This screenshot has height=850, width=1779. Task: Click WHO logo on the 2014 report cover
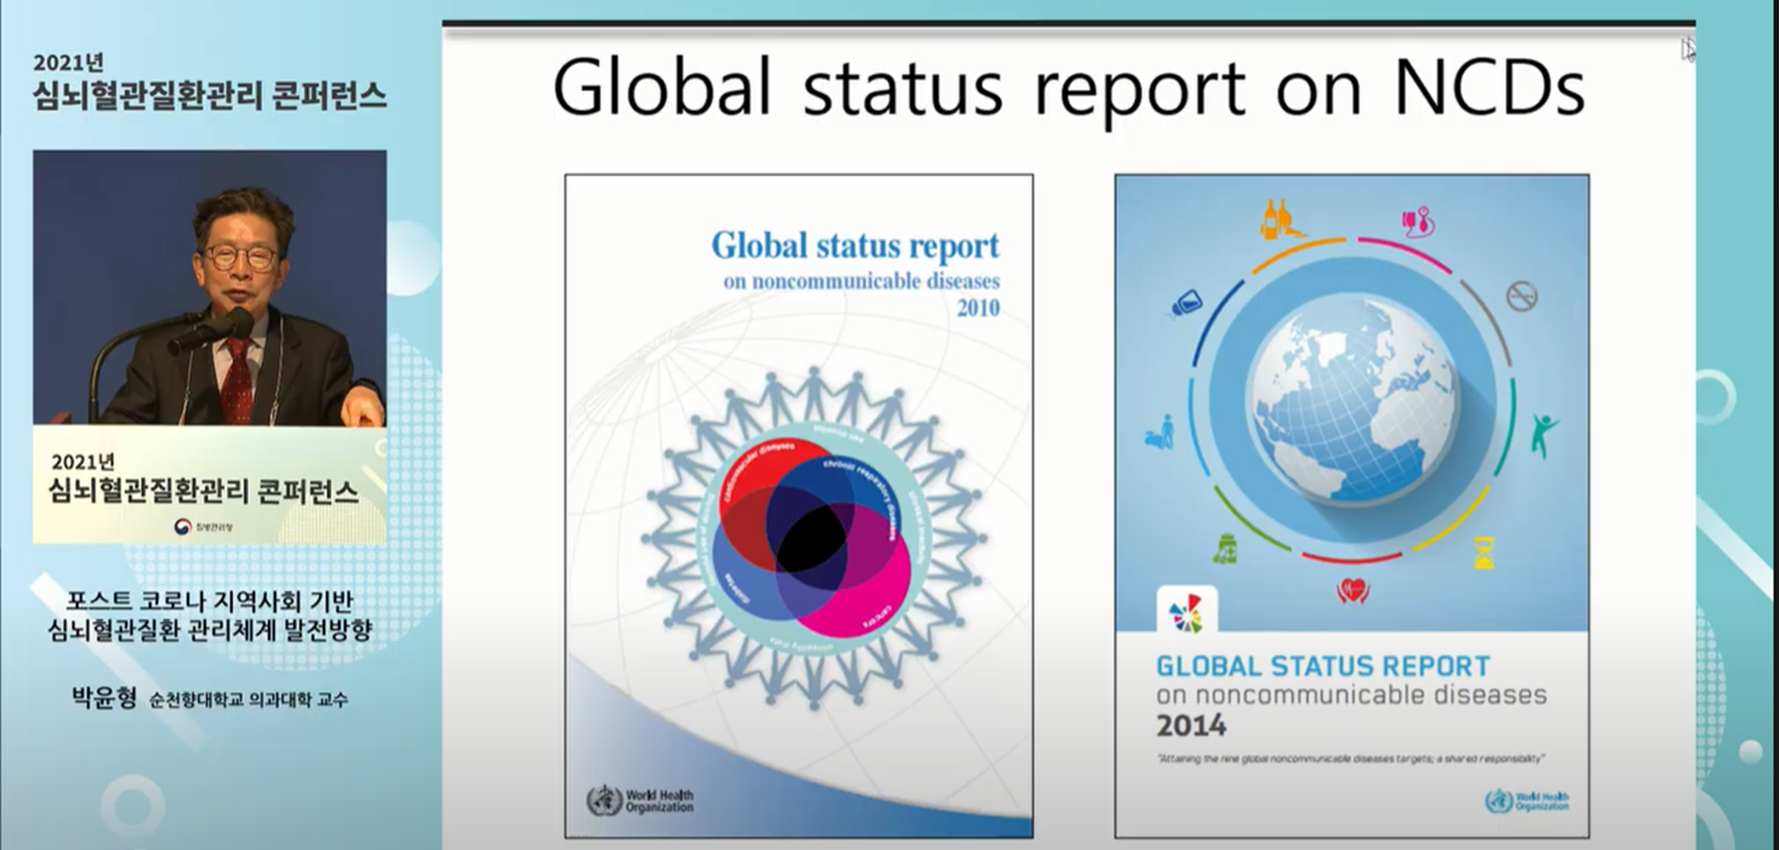coord(1527,801)
